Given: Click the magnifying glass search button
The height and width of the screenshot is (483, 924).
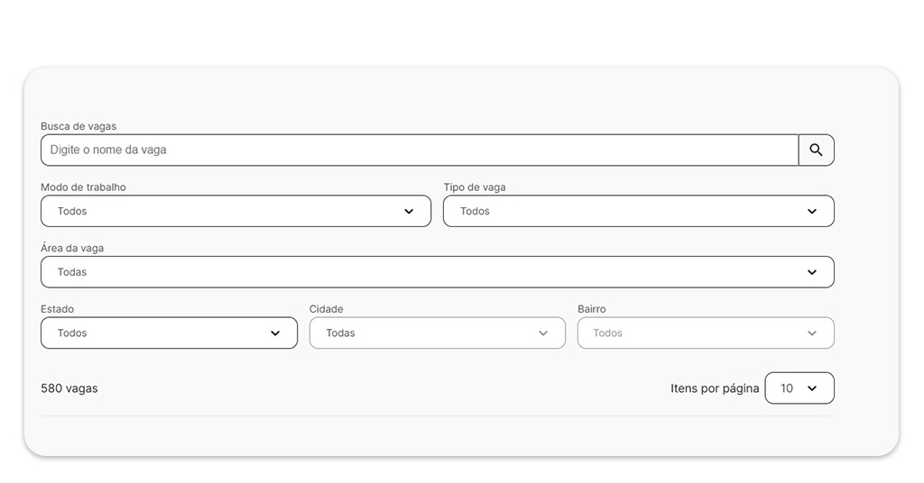Looking at the screenshot, I should tap(816, 150).
